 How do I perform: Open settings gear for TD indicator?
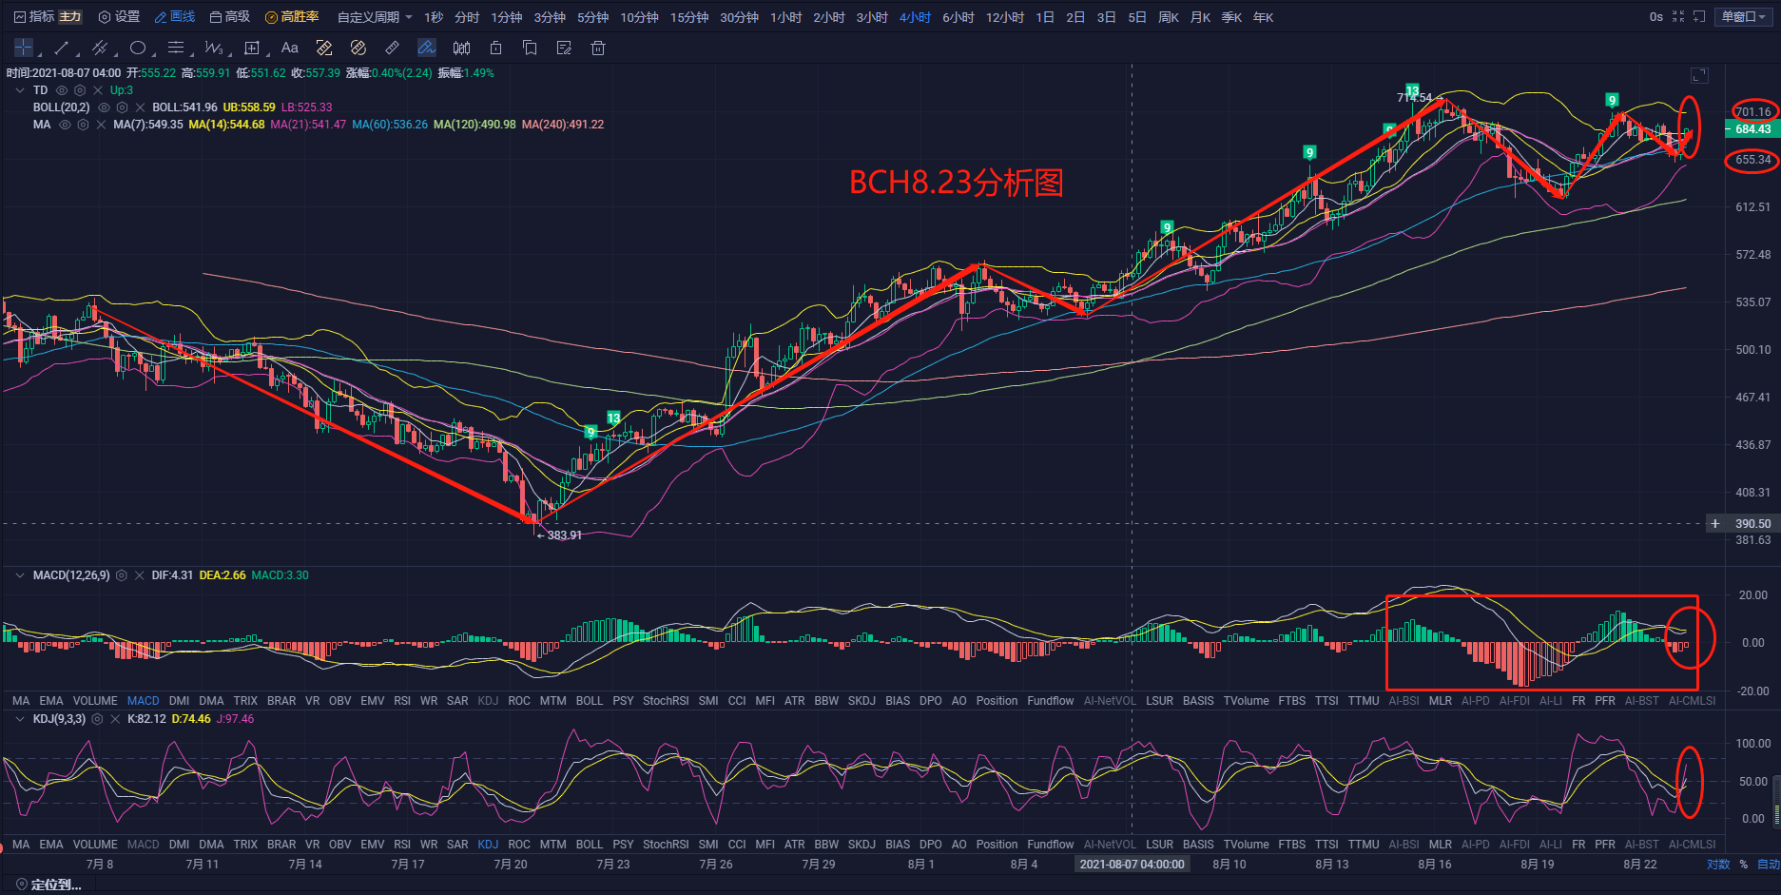pyautogui.click(x=80, y=90)
